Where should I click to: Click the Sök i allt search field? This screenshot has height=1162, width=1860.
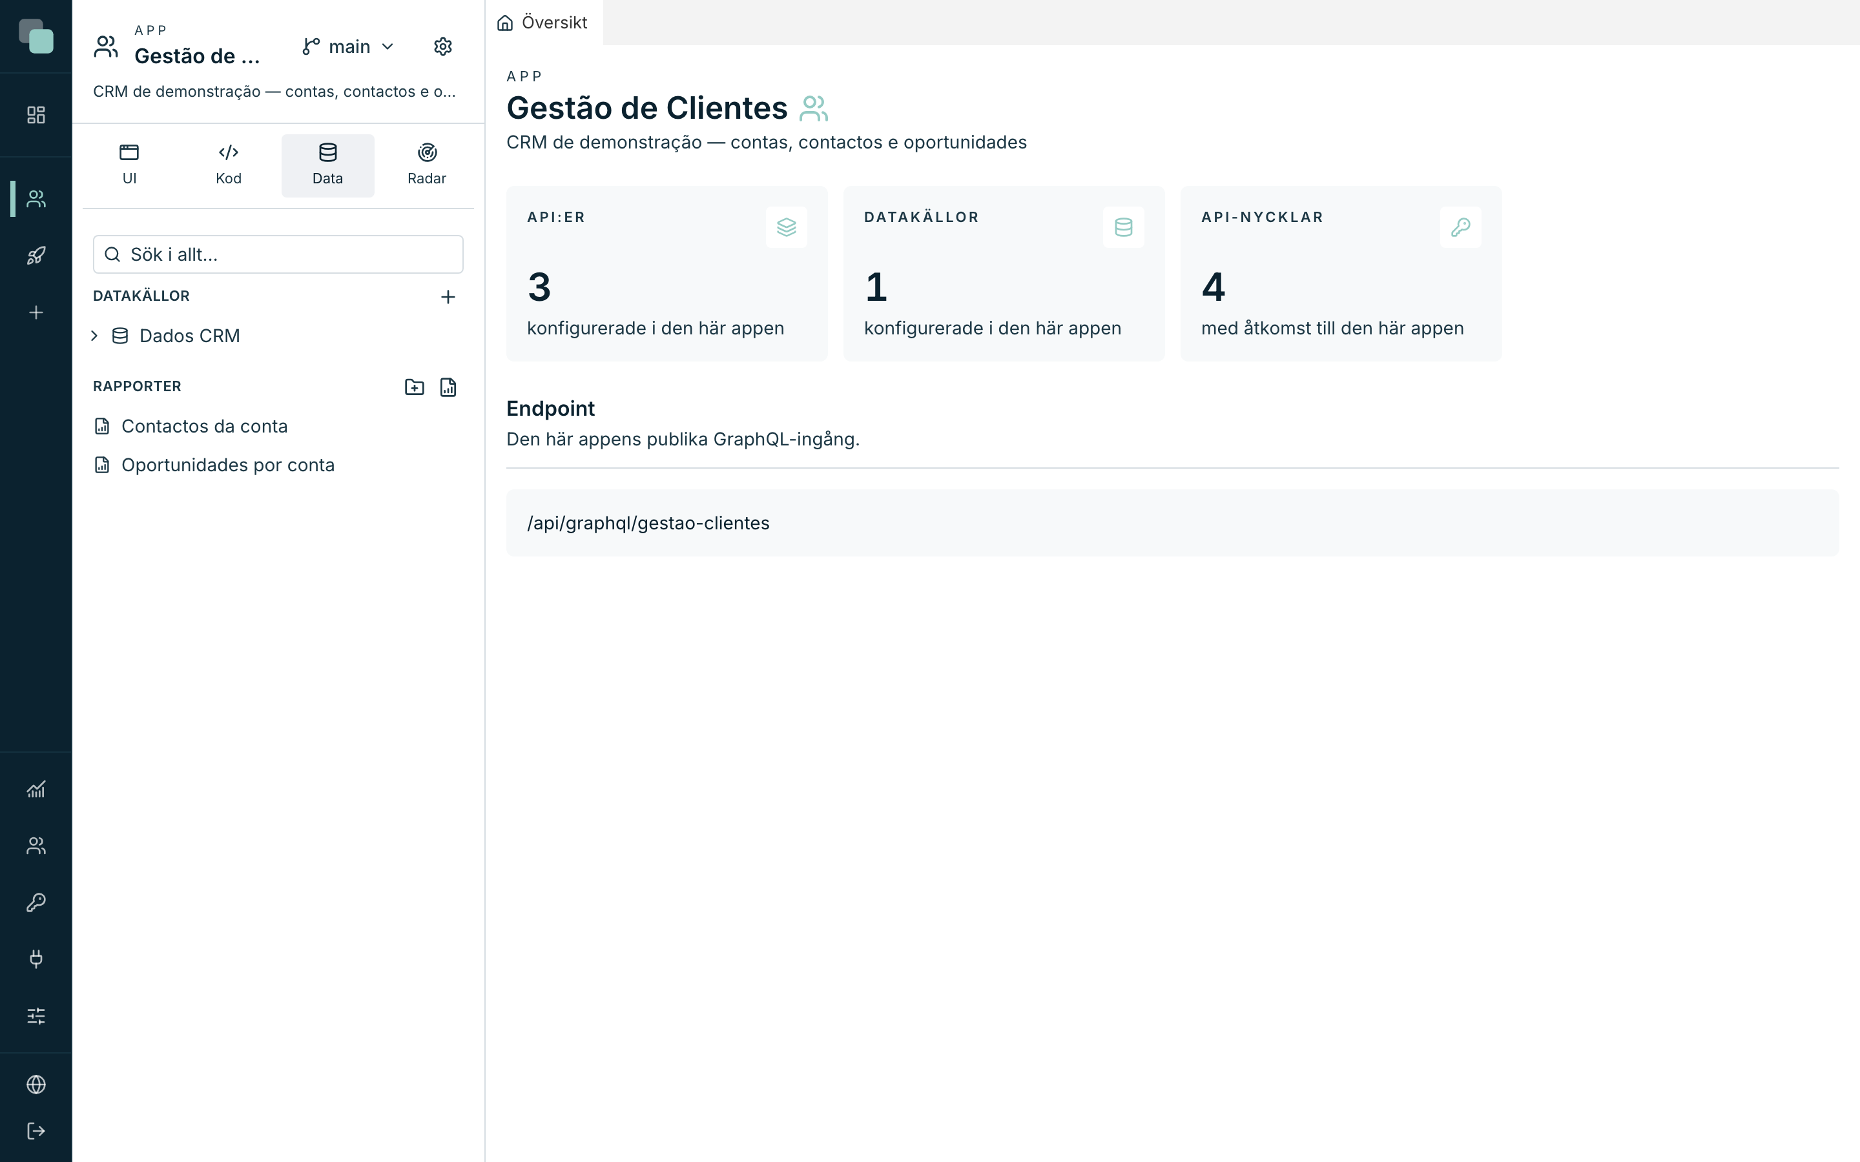point(278,254)
